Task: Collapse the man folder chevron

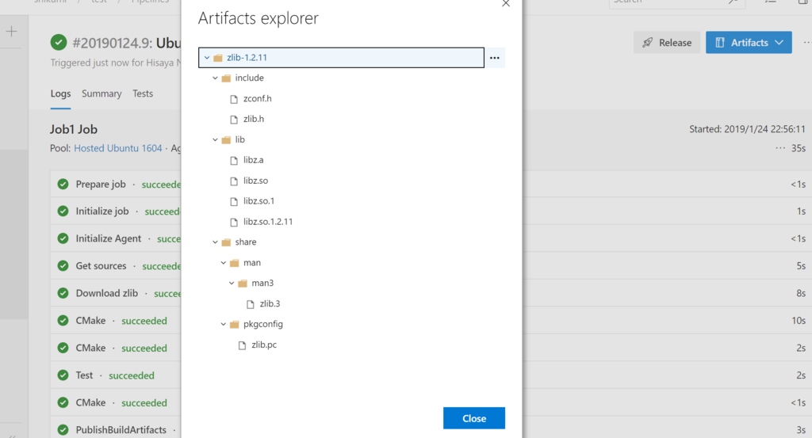Action: (224, 263)
